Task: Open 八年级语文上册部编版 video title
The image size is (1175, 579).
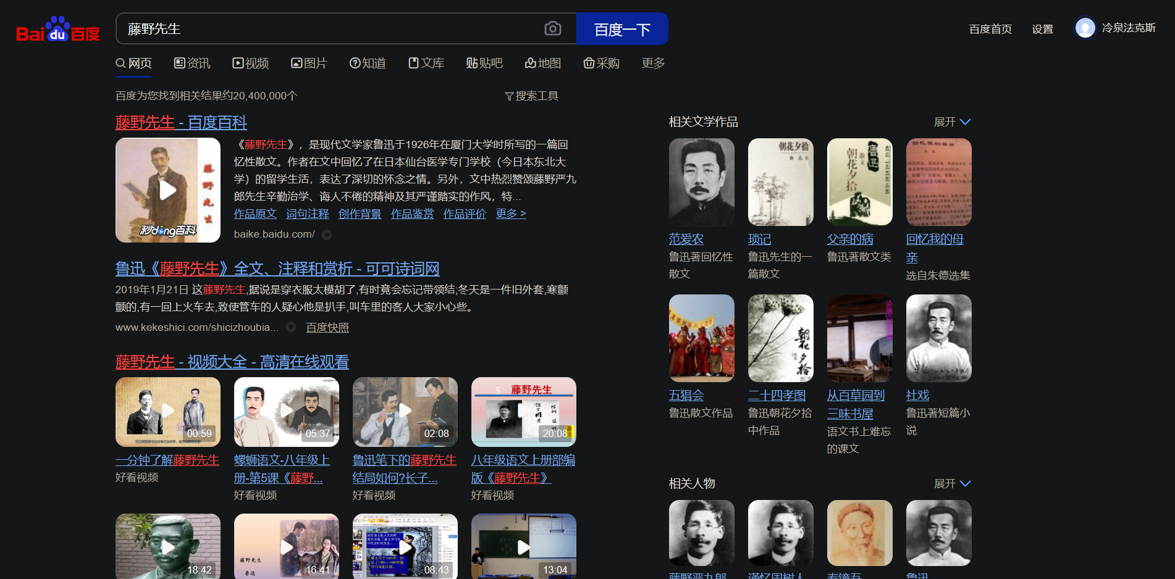Action: 523,469
